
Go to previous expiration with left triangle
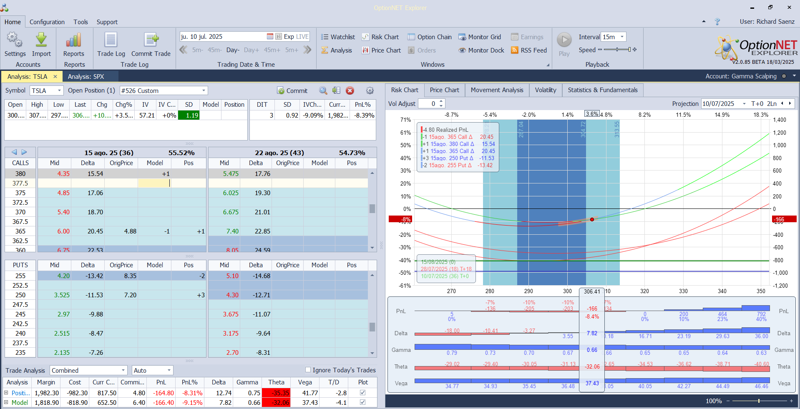tap(14, 152)
